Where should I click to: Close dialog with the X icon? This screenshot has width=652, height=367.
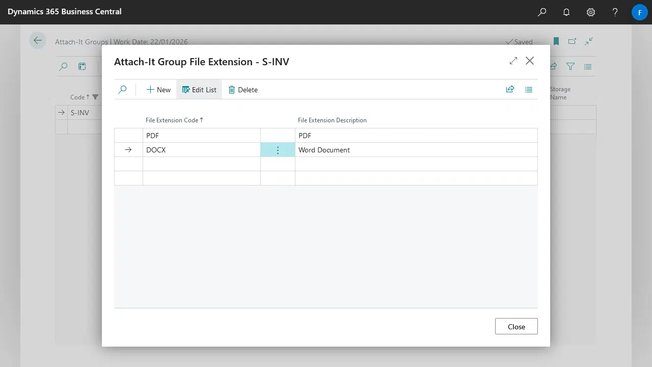530,61
